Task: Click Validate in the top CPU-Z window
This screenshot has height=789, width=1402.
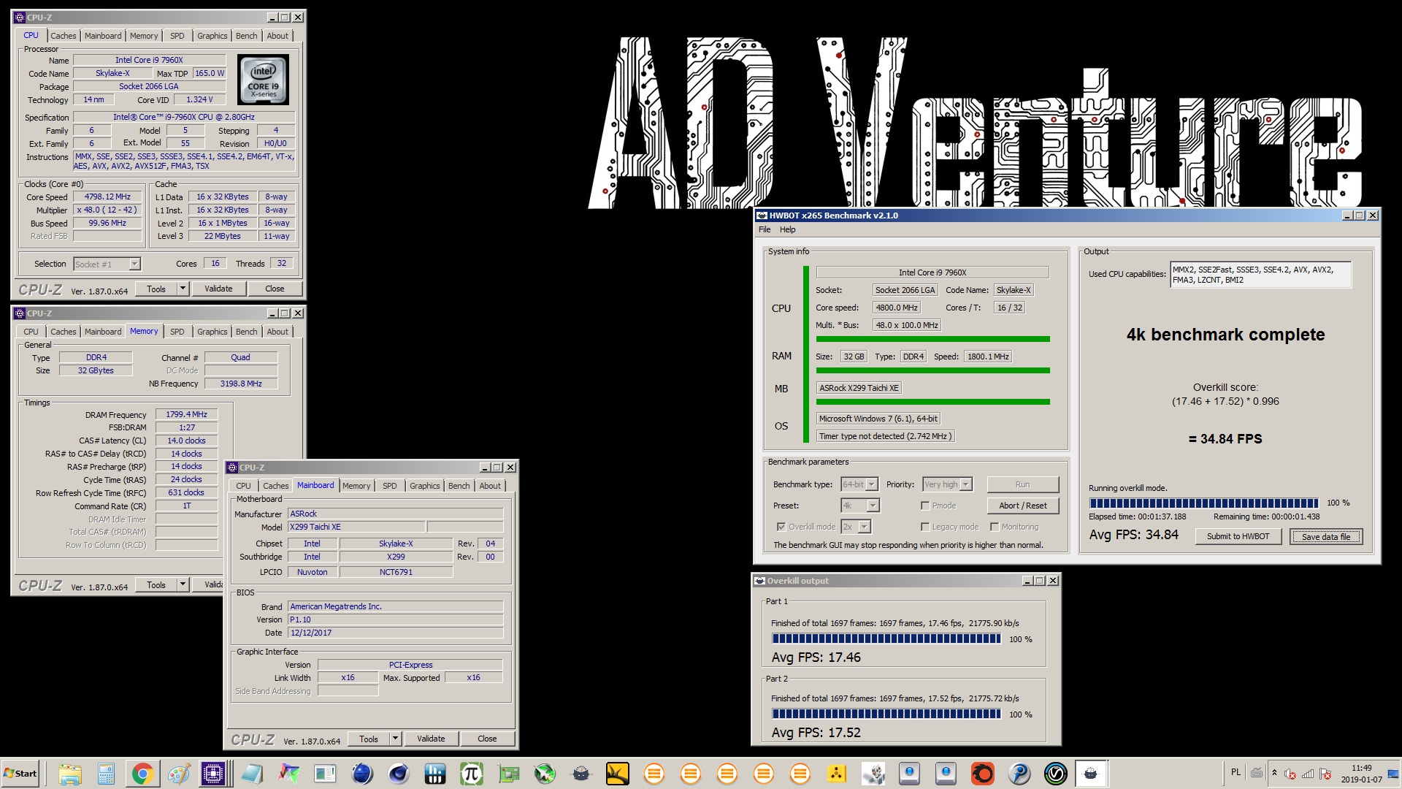Action: 218,289
